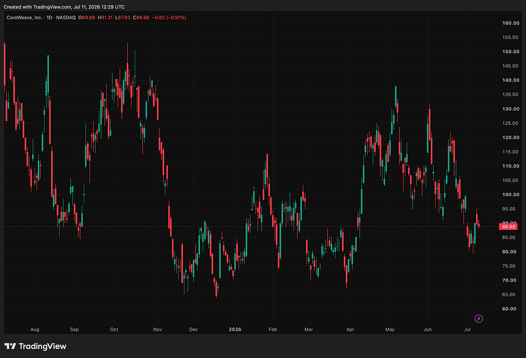Select the Nov label on time axis
Screen dimensions: 526x358
click(x=157, y=330)
